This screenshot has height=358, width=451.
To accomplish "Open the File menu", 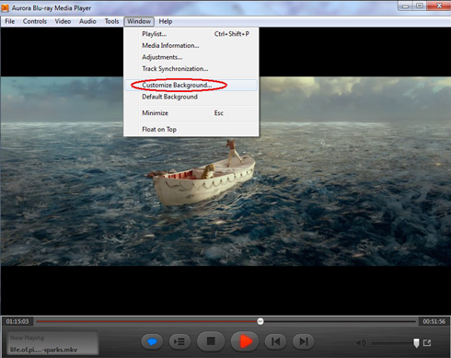I will [10, 21].
